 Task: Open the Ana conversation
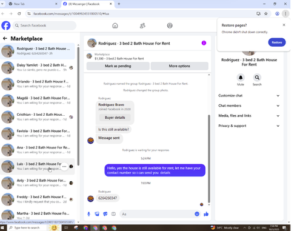[38, 150]
